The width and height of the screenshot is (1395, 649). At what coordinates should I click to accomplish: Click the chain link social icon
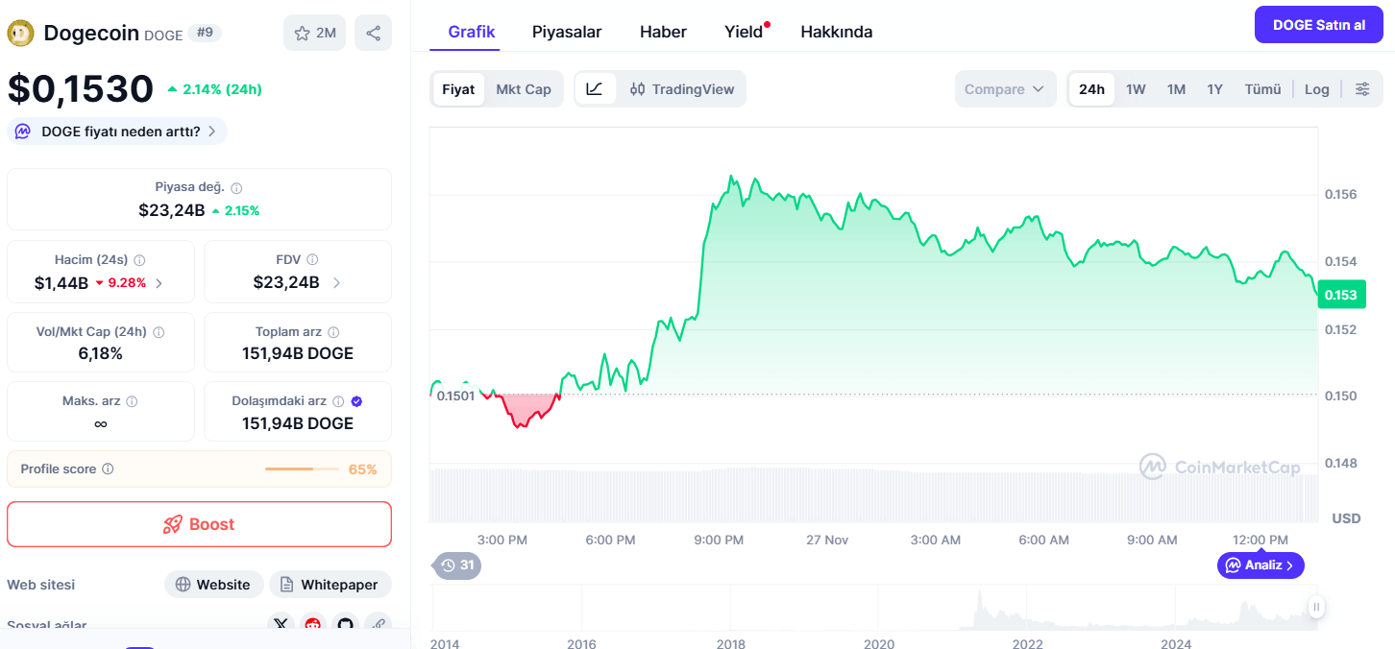[x=379, y=625]
